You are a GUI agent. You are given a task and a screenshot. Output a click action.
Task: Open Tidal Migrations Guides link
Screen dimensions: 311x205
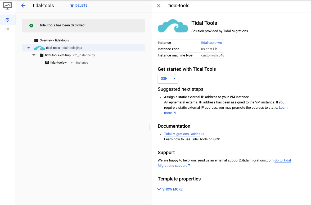182,134
